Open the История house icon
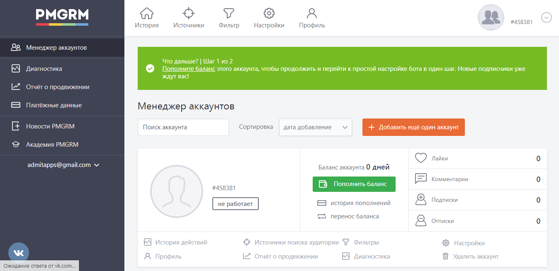Screen dimensions: 559x271 click(x=147, y=13)
